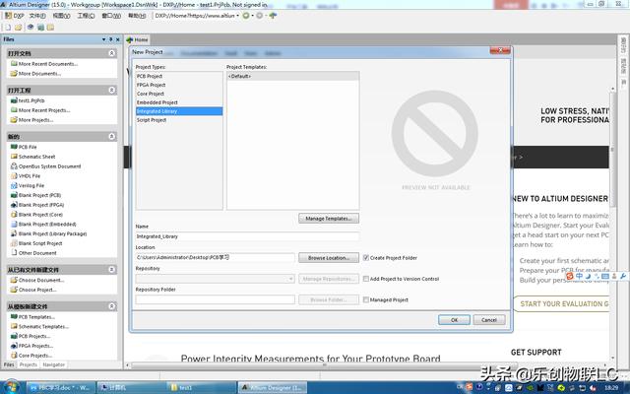Collapse the 打开工程 section
The height and width of the screenshot is (394, 630).
pyautogui.click(x=111, y=90)
